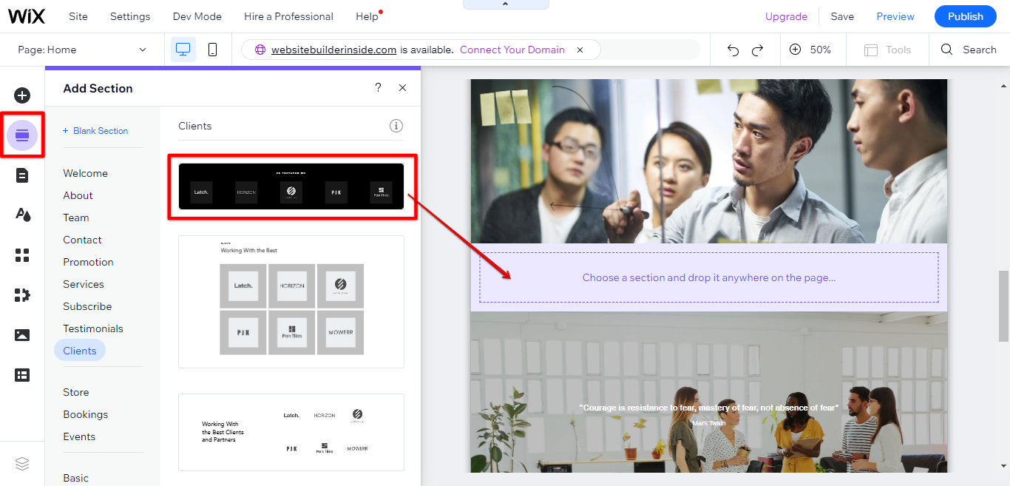This screenshot has width=1010, height=486.
Task: Select the black Clients section thumbnail
Action: click(x=291, y=187)
